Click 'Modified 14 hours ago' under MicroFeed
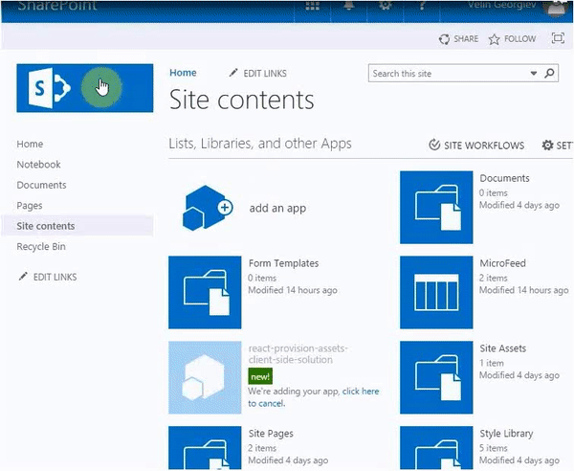The width and height of the screenshot is (574, 471). point(524,290)
